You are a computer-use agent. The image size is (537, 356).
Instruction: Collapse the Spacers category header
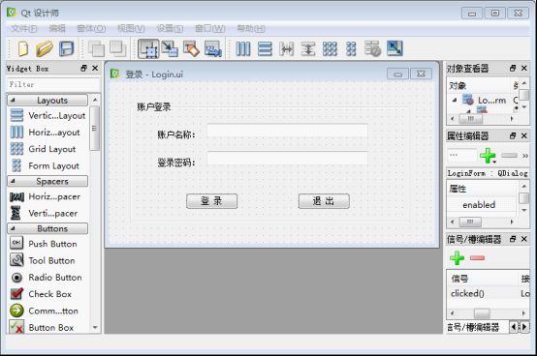coord(47,181)
